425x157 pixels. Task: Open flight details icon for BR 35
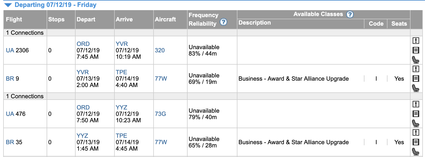pos(416,142)
